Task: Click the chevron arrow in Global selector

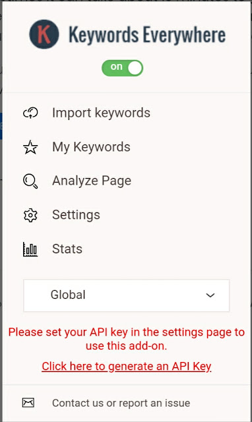Action: (210, 295)
